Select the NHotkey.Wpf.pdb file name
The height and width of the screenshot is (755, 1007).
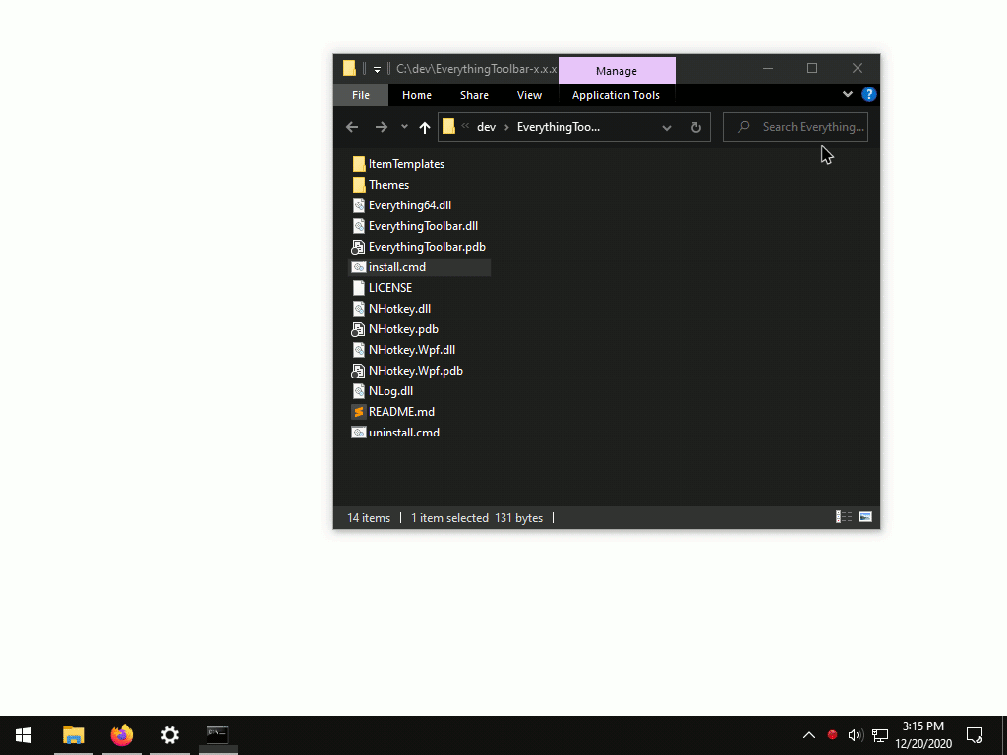[416, 371]
